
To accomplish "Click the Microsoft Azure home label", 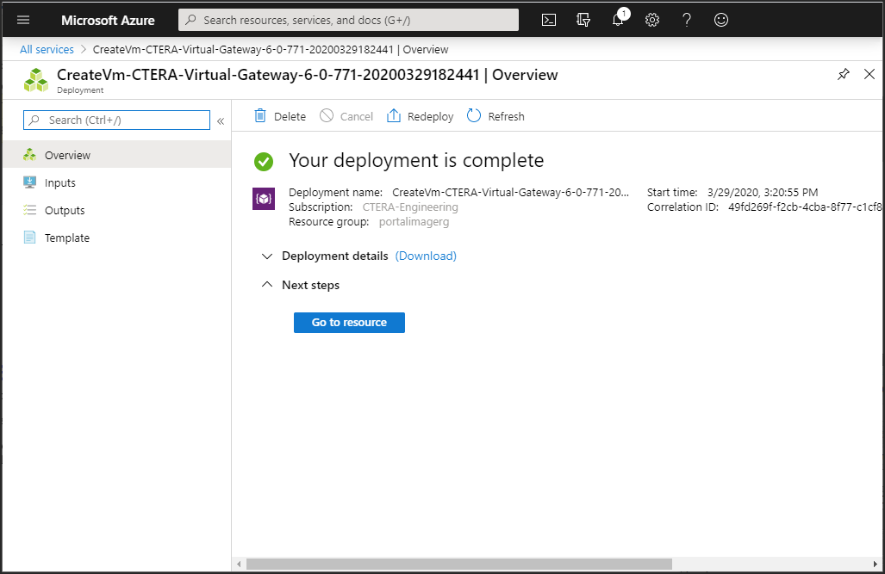I will [108, 21].
